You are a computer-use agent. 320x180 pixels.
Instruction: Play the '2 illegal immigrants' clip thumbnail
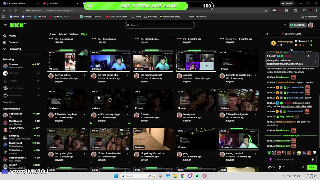[238, 100]
